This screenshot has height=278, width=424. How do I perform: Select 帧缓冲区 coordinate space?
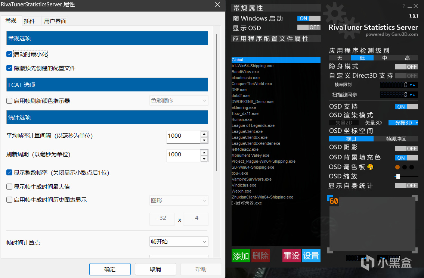pos(396,139)
